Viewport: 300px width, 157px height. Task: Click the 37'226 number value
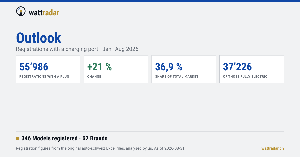(x=237, y=67)
